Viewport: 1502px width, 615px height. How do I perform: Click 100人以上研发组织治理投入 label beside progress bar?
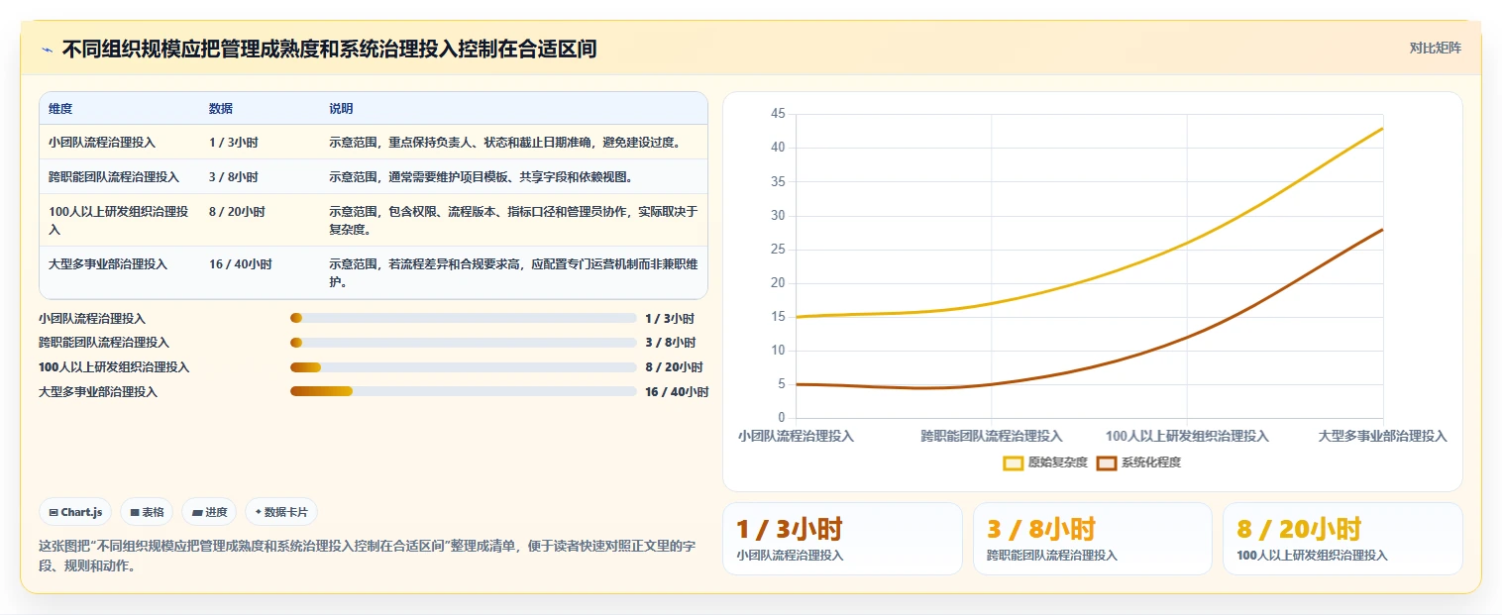point(114,367)
